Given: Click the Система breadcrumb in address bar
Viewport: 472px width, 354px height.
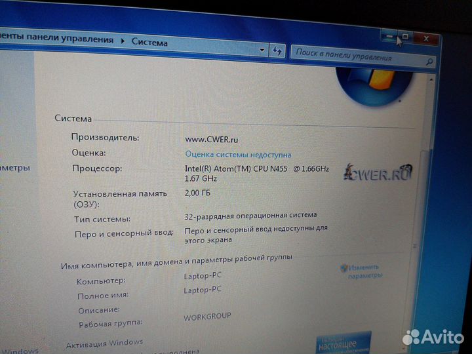Looking at the screenshot, I should point(149,42).
